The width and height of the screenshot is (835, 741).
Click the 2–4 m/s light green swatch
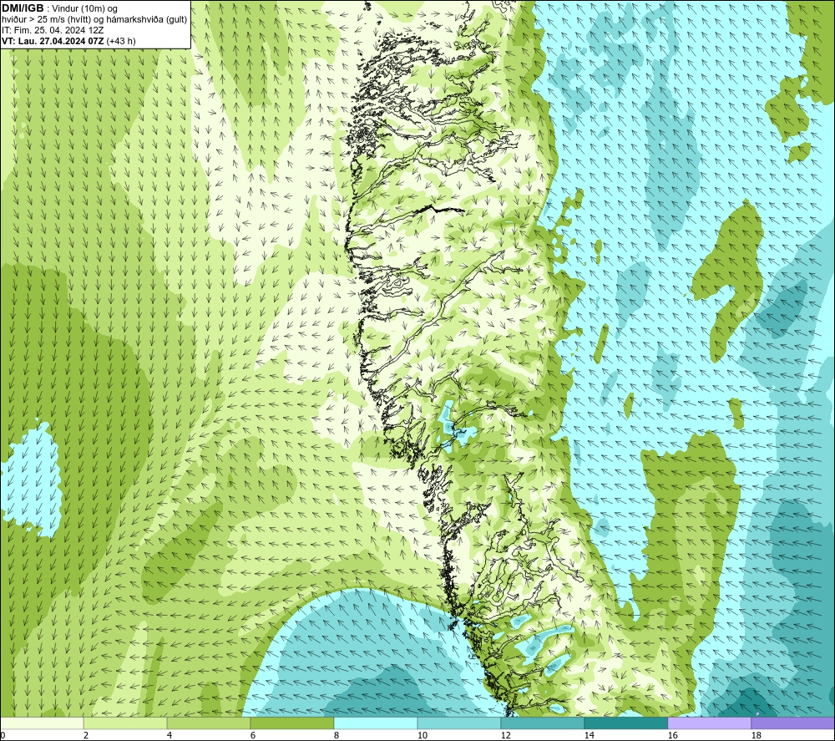coord(125,723)
